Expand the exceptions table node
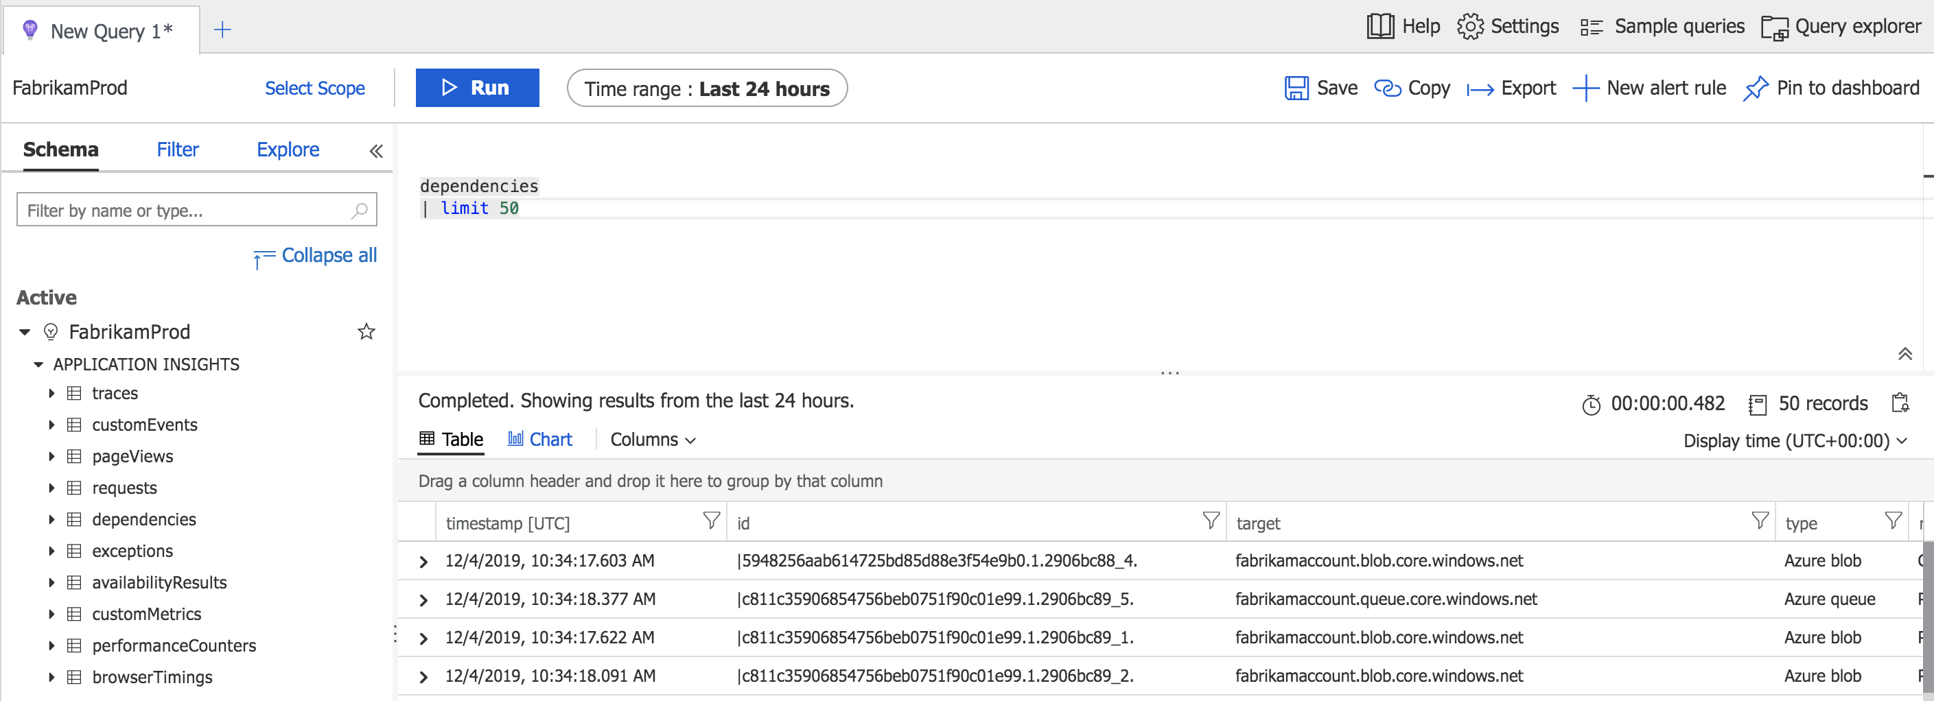Viewport: 1934px width, 701px height. pos(51,551)
